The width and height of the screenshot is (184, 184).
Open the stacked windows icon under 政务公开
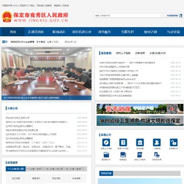tap(157, 155)
